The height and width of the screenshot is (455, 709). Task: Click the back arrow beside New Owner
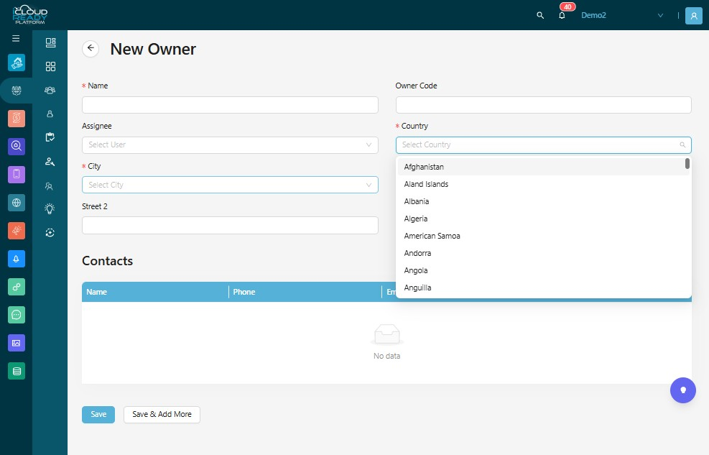[x=91, y=48]
